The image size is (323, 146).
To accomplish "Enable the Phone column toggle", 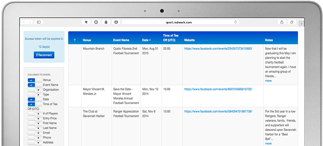I will [x=35, y=137].
